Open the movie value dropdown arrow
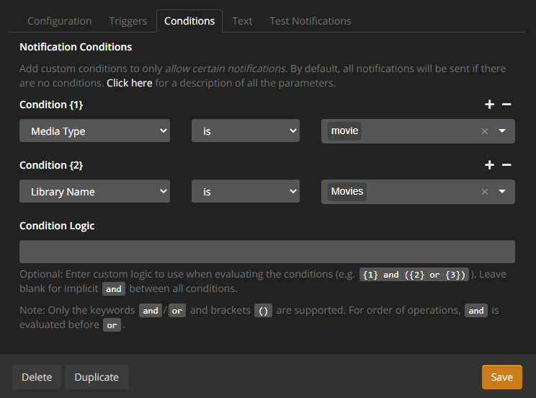This screenshot has width=536, height=398. pyautogui.click(x=502, y=131)
